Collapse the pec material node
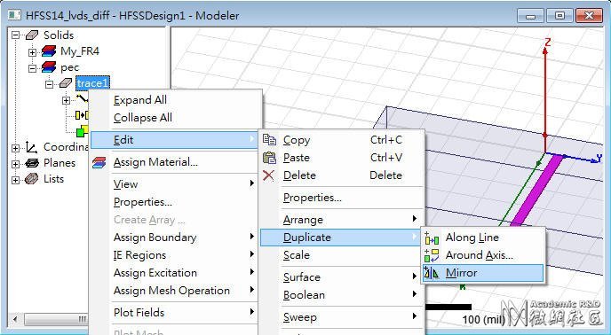 pyautogui.click(x=32, y=68)
